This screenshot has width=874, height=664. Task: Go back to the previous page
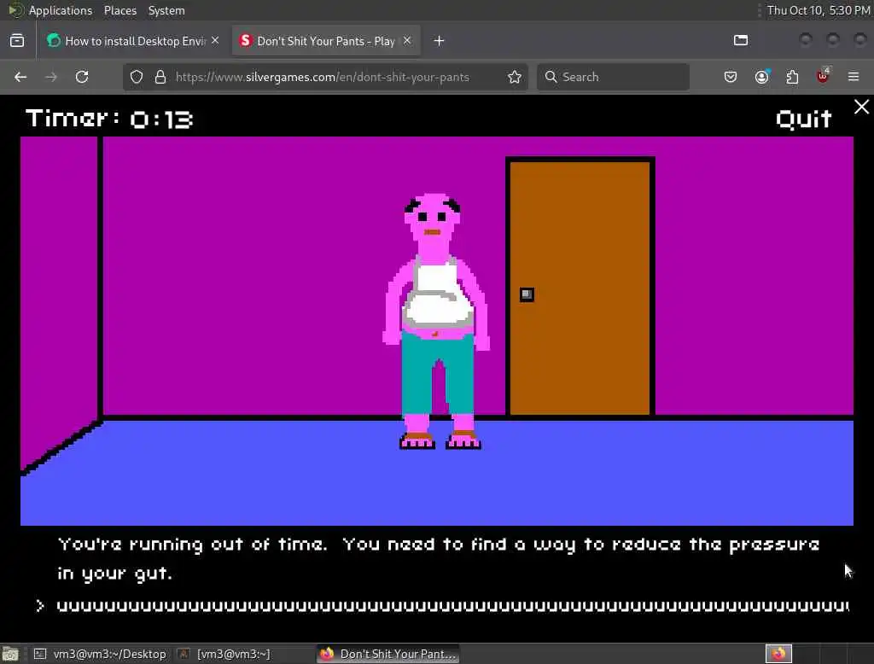pyautogui.click(x=20, y=77)
